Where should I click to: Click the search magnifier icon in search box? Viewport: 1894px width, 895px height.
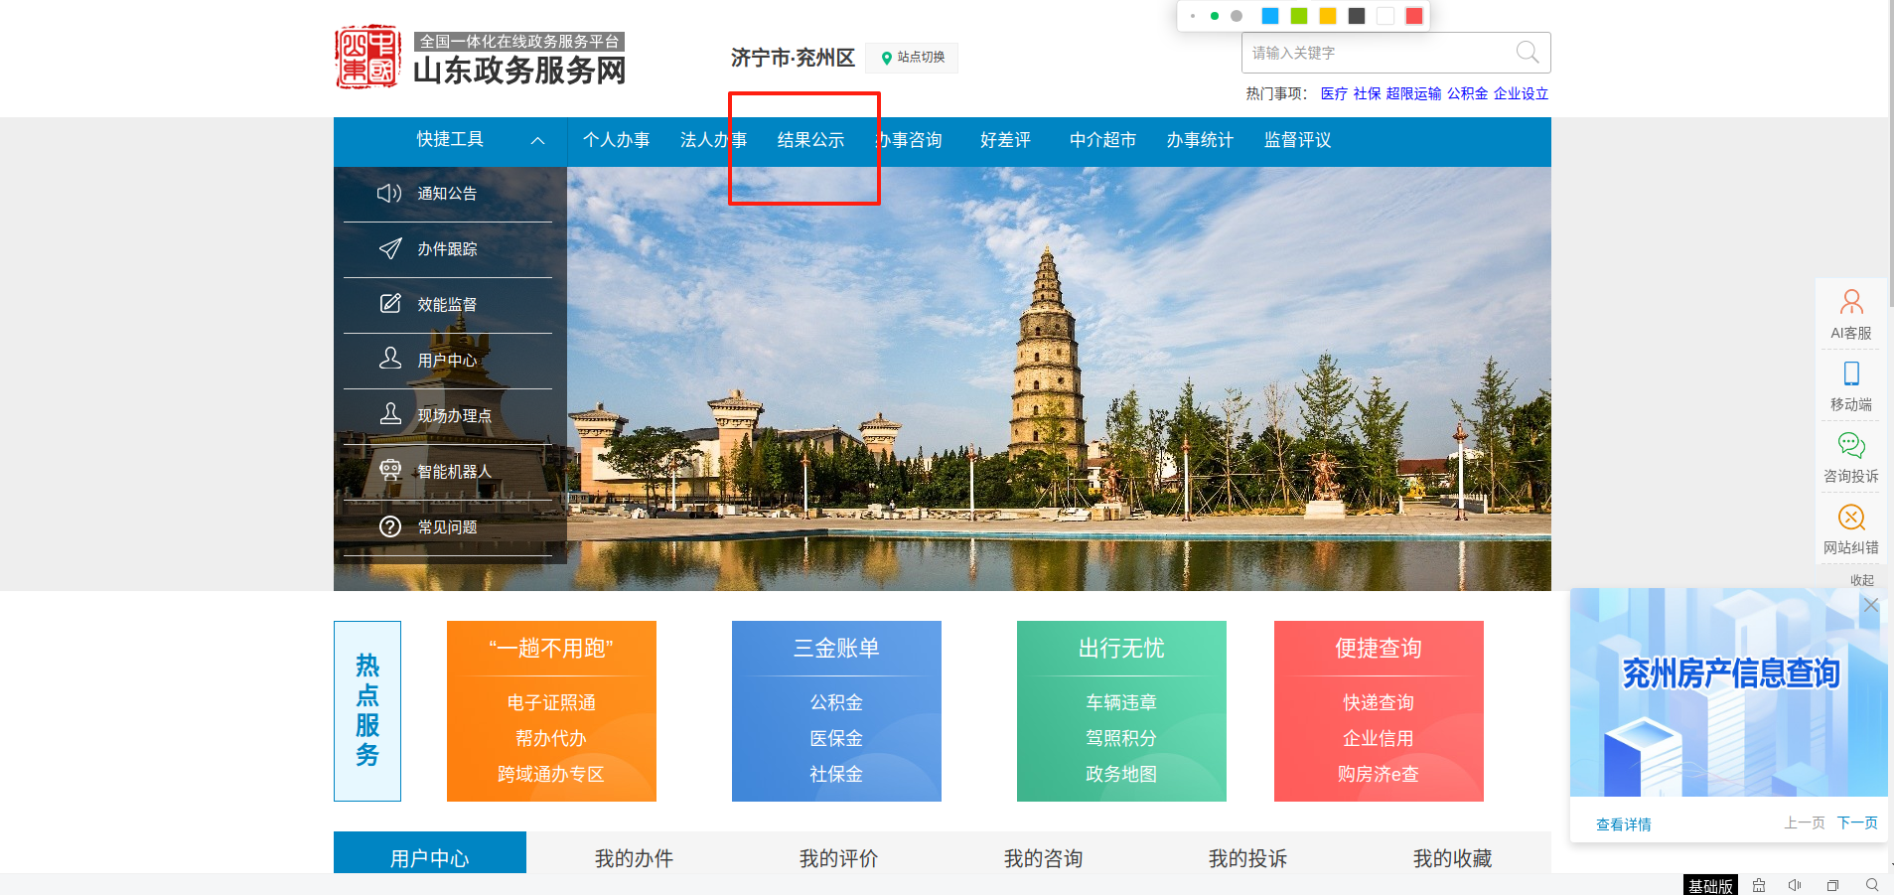[1527, 53]
